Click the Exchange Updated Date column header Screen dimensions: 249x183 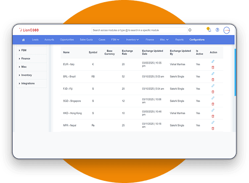152,52
